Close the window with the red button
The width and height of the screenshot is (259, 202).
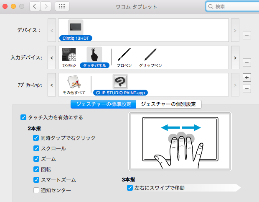click(5, 6)
